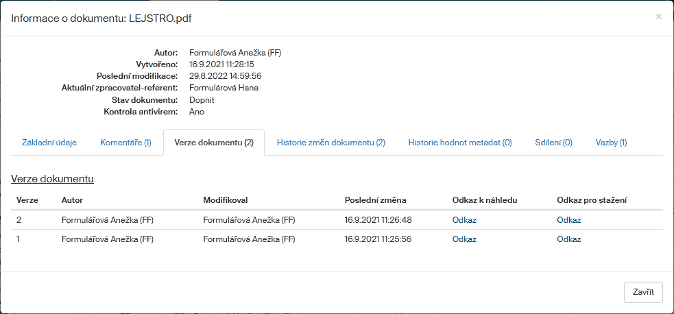Open Historie změn dokumentu (2) tab
This screenshot has width=674, height=314.
click(330, 143)
